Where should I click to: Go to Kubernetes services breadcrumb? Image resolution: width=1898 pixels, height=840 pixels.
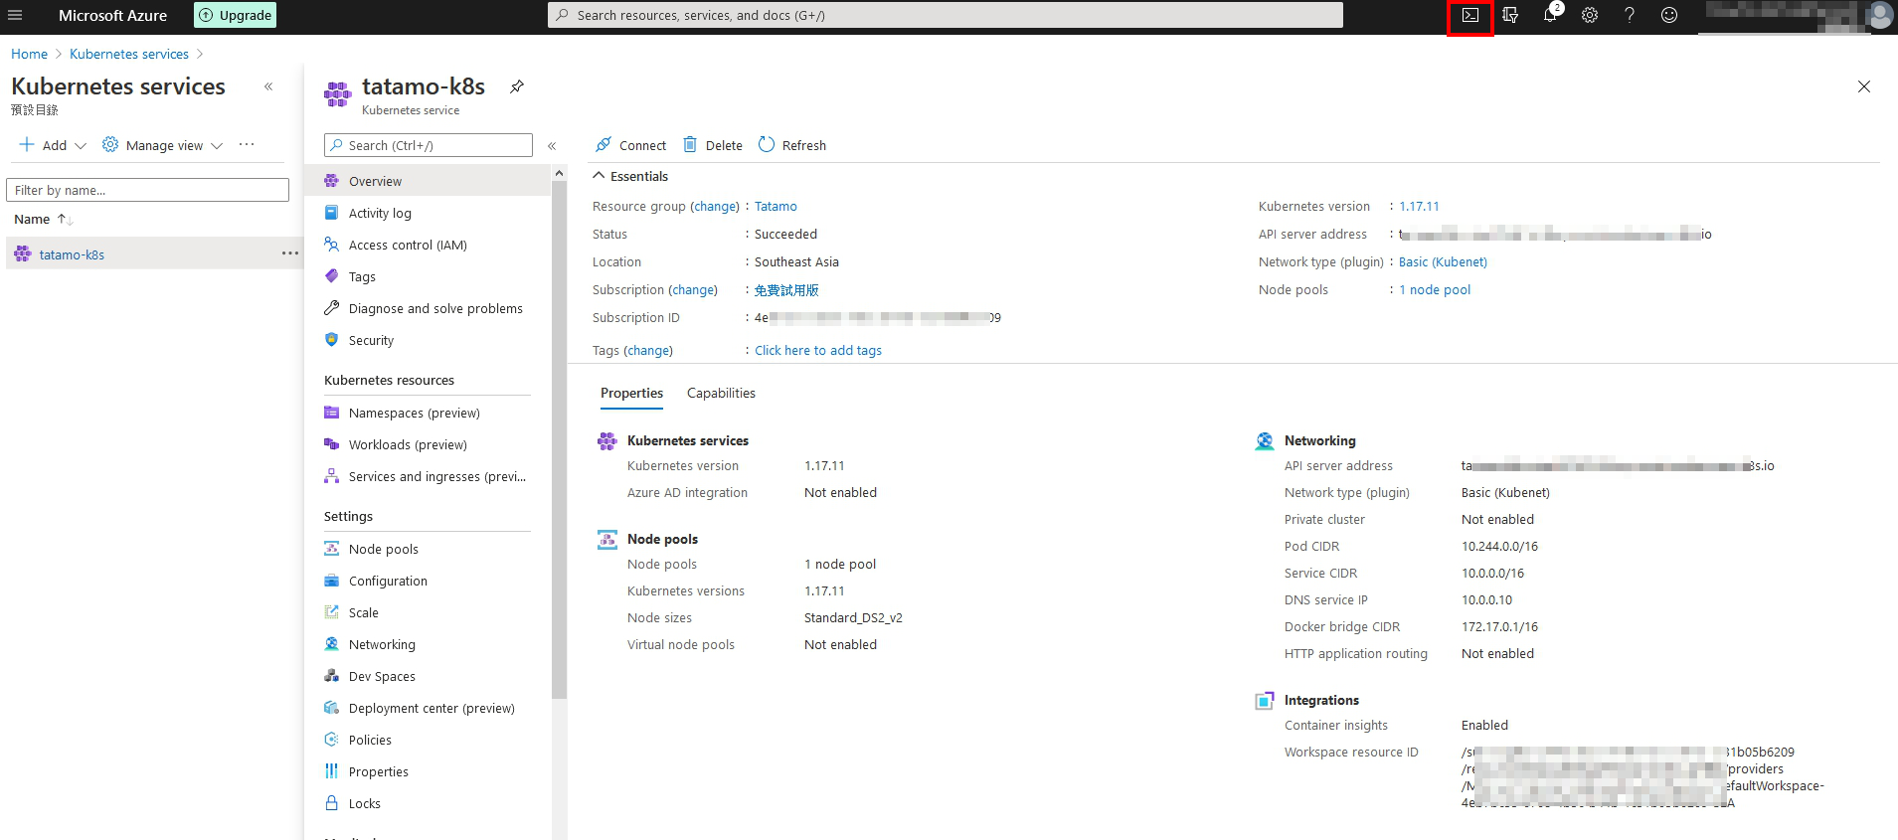129,54
